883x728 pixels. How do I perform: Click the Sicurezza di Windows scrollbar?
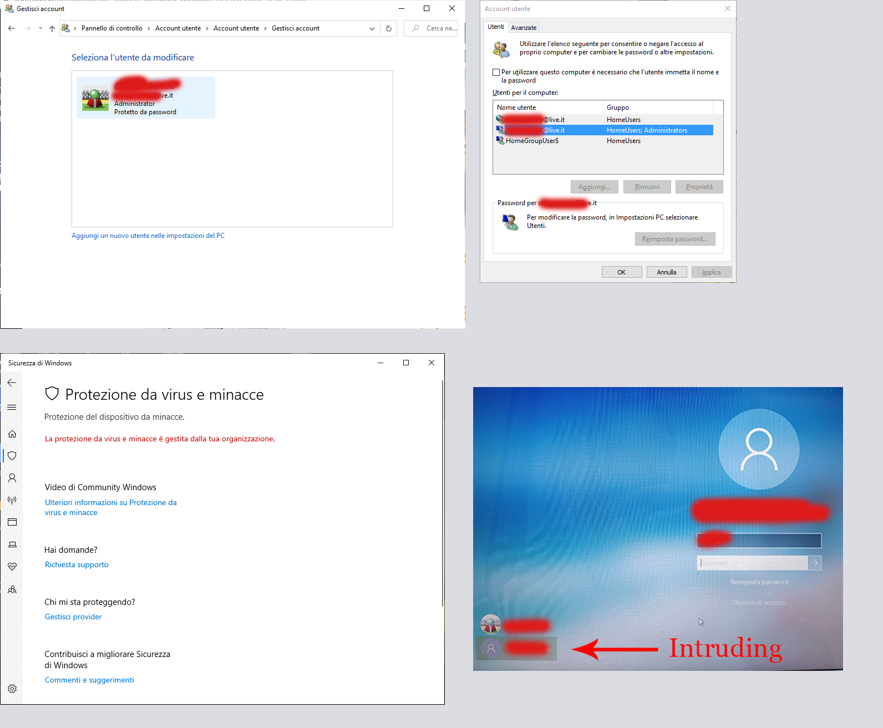click(x=443, y=492)
